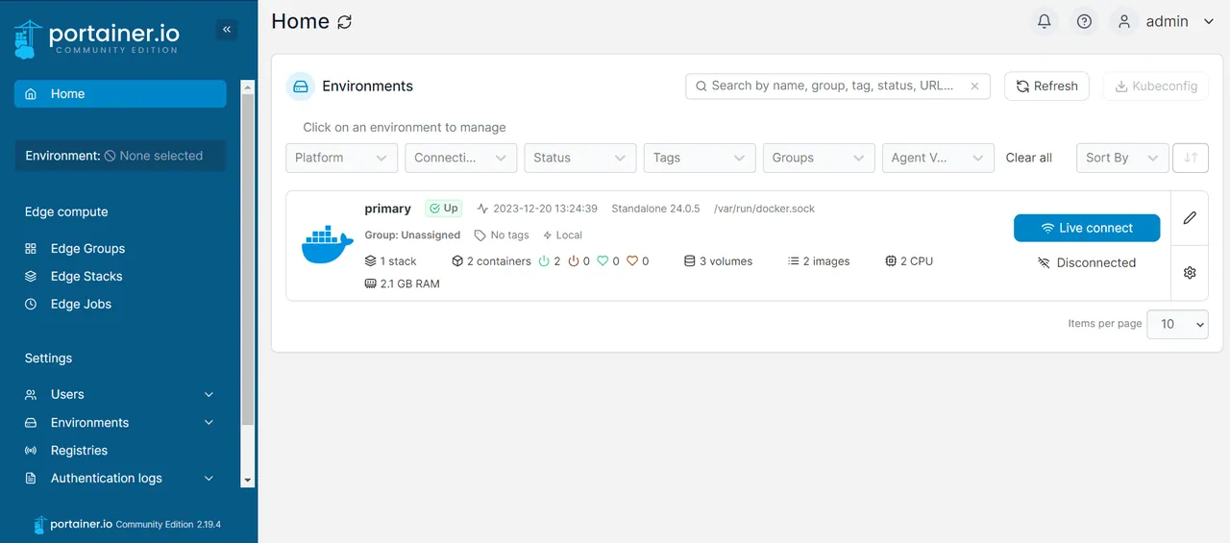Click the containers cube icon
Image resolution: width=1230 pixels, height=543 pixels.
pyautogui.click(x=457, y=261)
